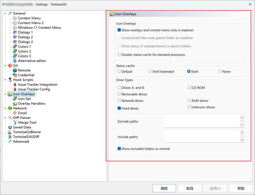Click the Alternative editor icon

[15, 61]
